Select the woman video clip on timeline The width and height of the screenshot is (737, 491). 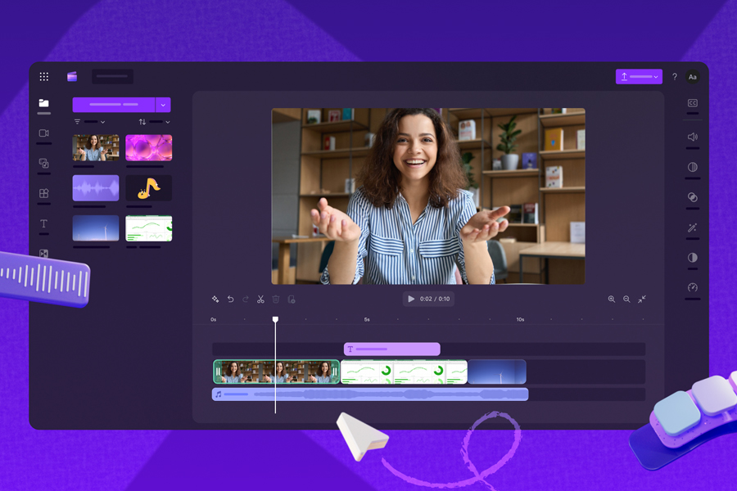click(x=277, y=372)
